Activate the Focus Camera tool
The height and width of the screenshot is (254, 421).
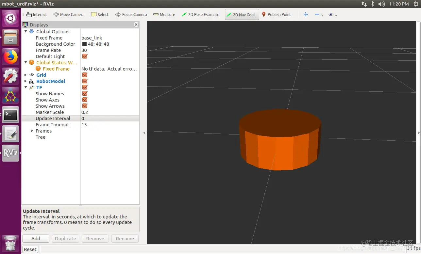tap(131, 14)
